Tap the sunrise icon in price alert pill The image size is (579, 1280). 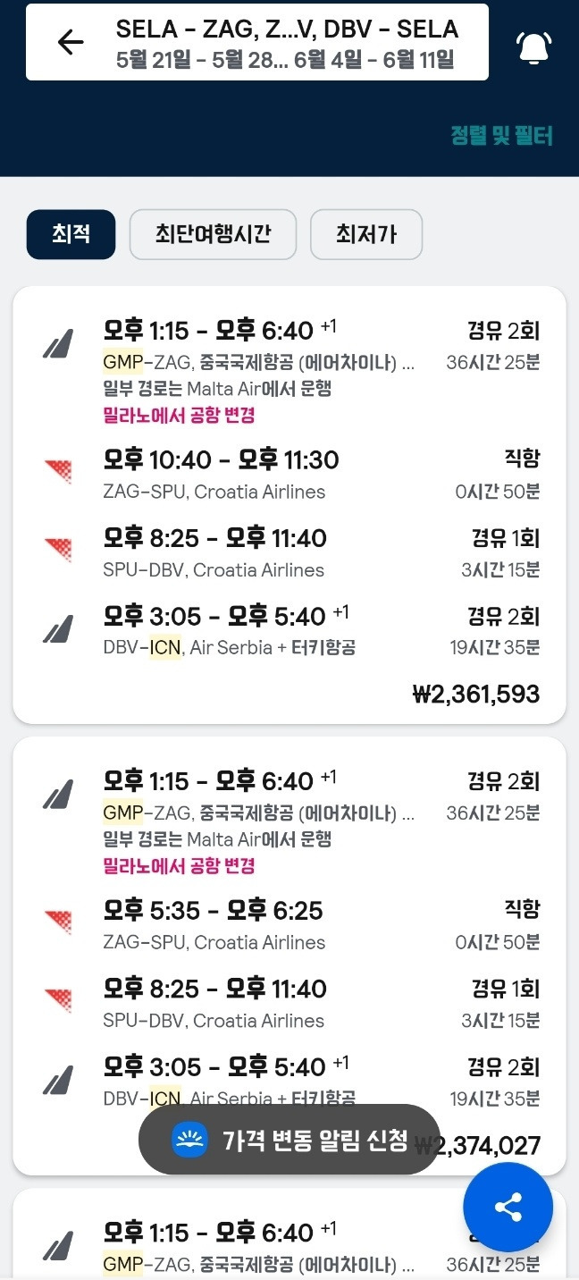coord(189,1140)
